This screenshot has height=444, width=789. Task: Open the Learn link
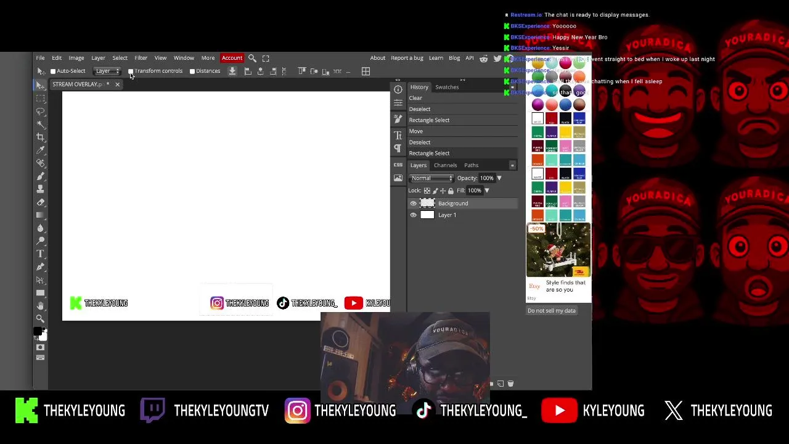coord(436,58)
